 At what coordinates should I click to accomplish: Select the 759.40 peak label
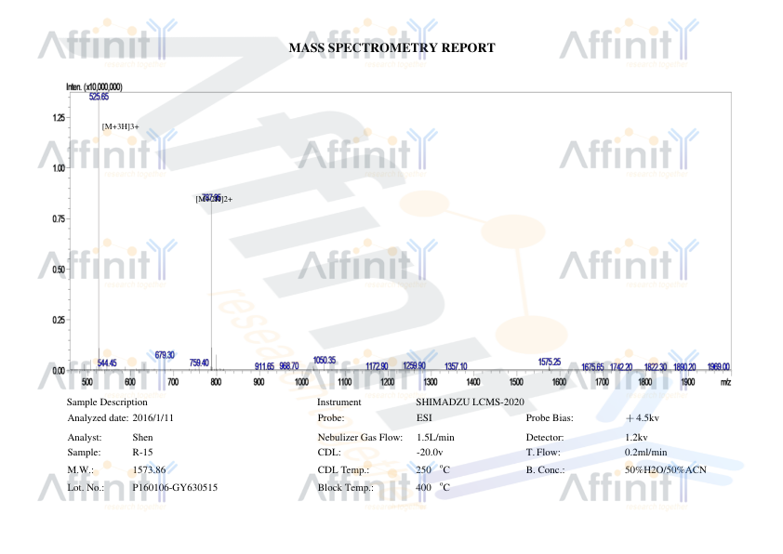point(199,363)
